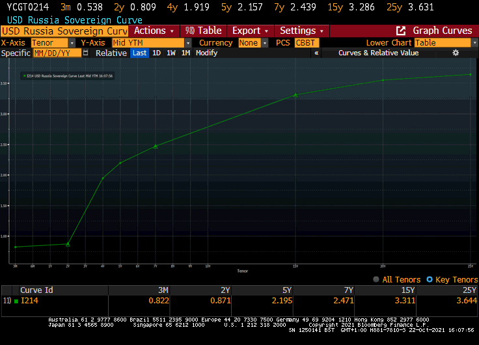
Task: Click the 15Y value 3.311 cell
Action: pyautogui.click(x=405, y=301)
